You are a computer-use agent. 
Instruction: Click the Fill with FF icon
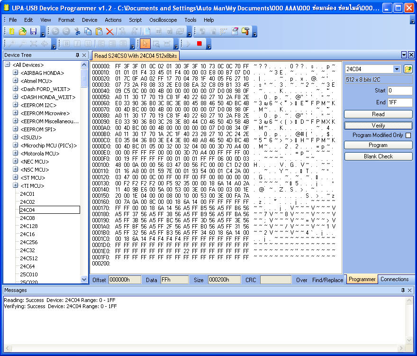point(159,31)
